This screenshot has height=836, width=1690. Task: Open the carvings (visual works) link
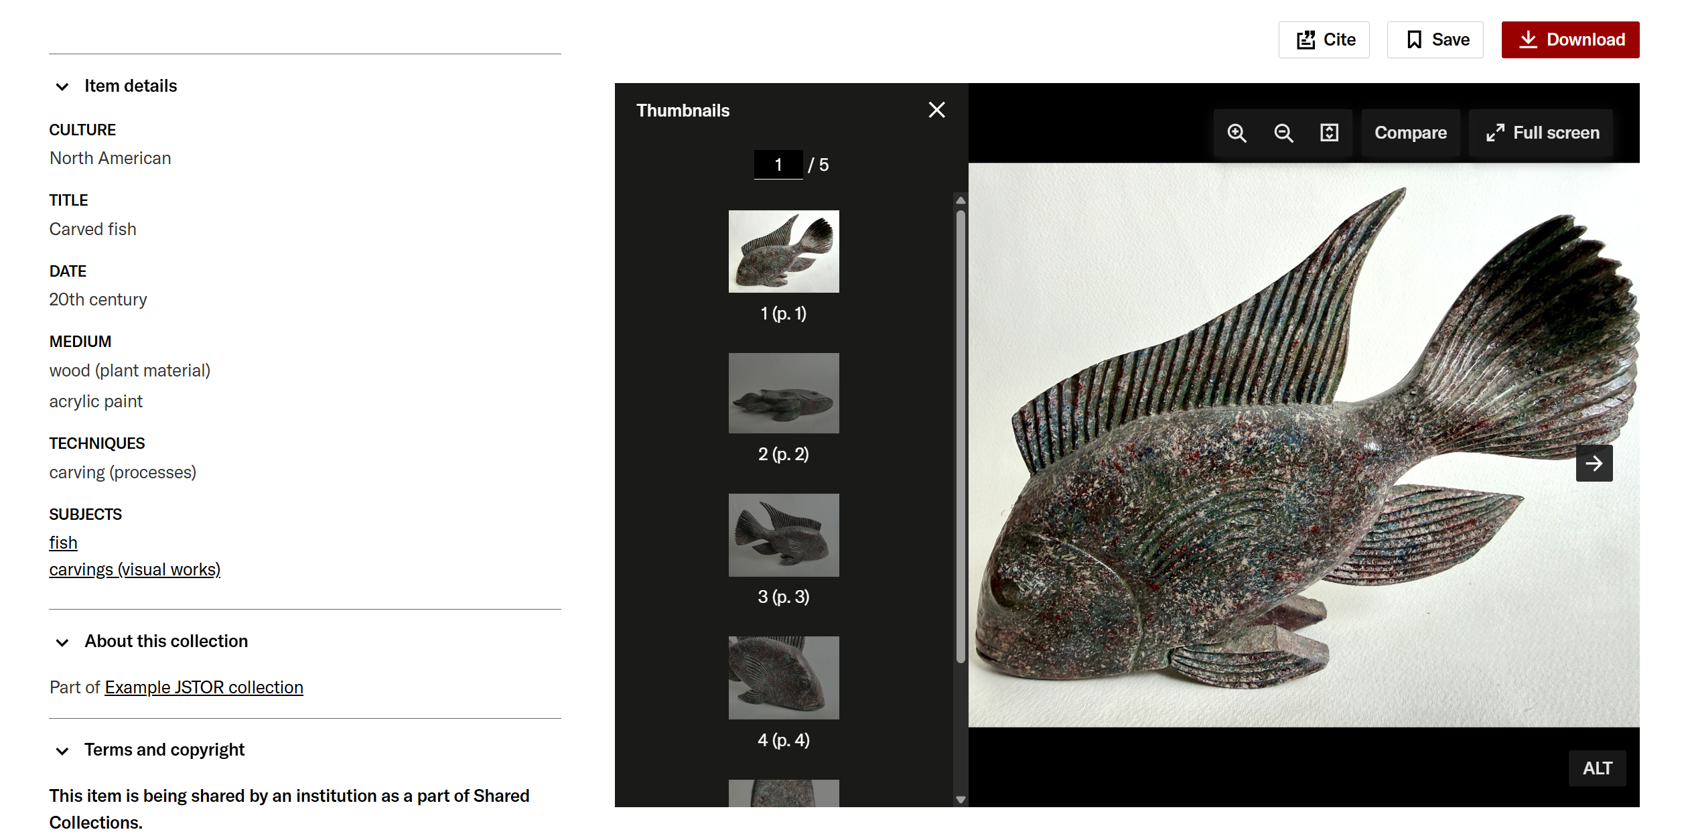pyautogui.click(x=135, y=569)
